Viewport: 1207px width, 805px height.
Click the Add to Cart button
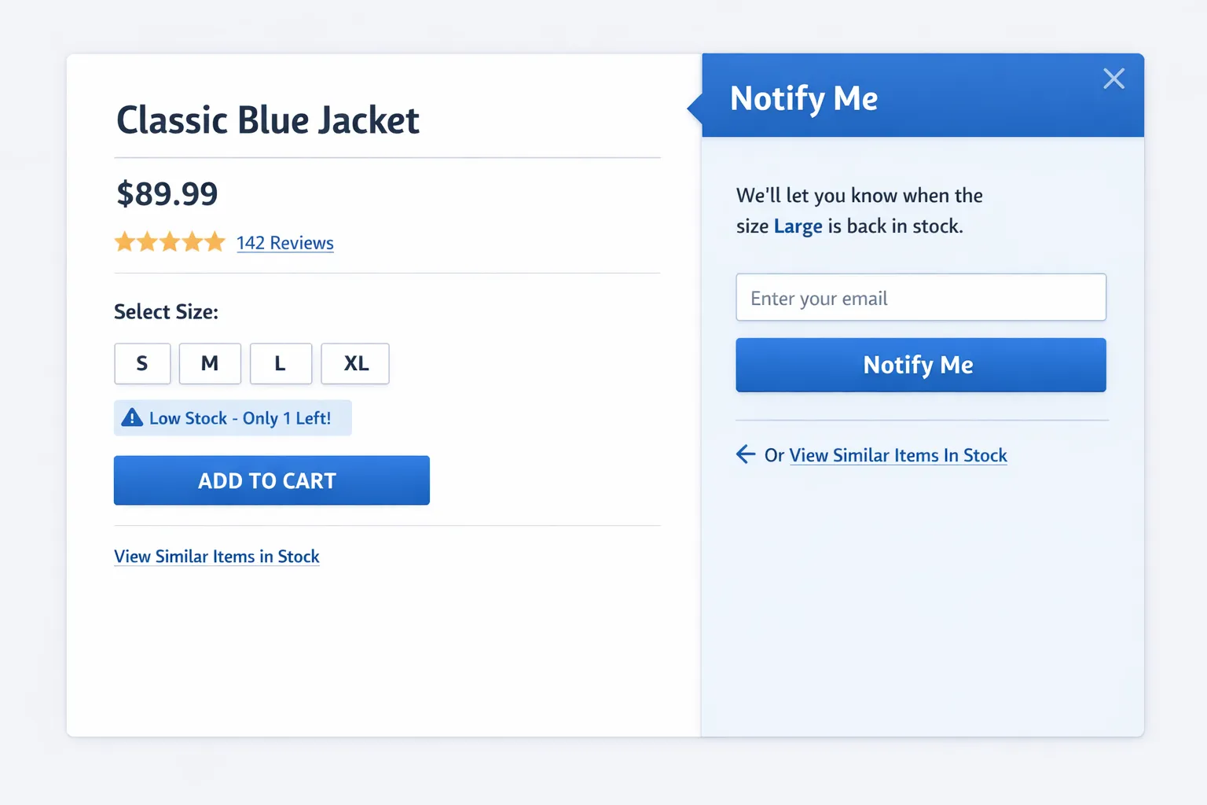tap(271, 480)
